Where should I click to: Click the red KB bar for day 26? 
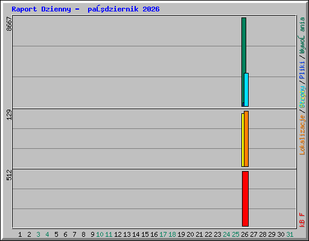245,199
